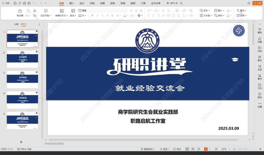Click the WPS AI button

coord(172,3)
